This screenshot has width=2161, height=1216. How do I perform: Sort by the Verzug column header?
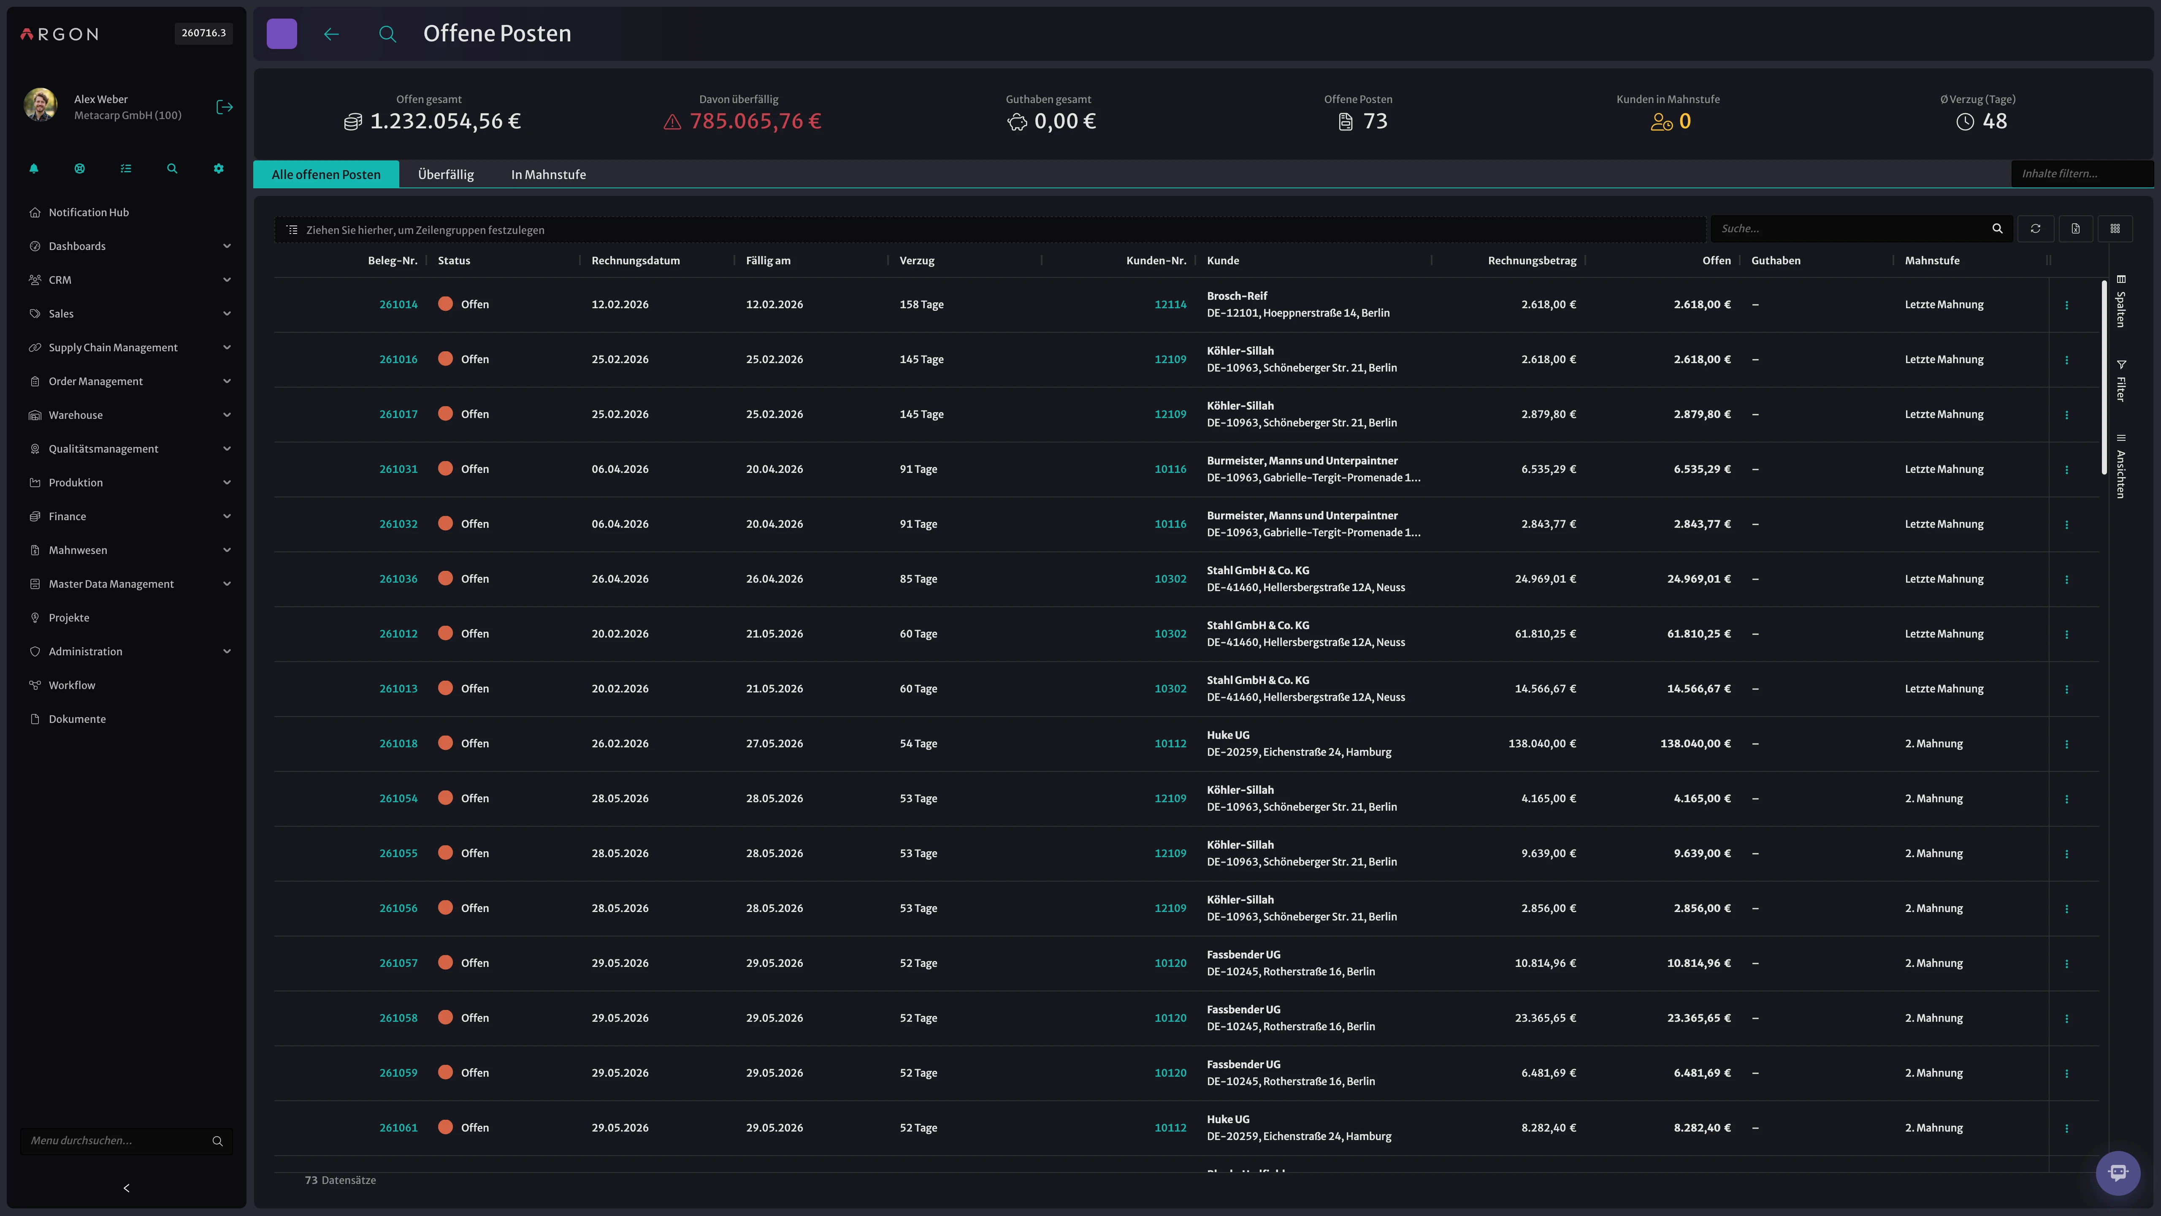click(917, 260)
